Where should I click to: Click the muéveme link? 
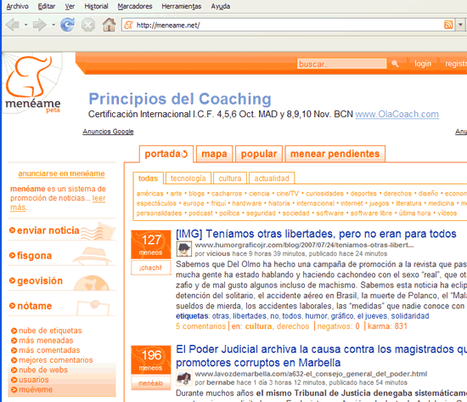click(x=36, y=390)
